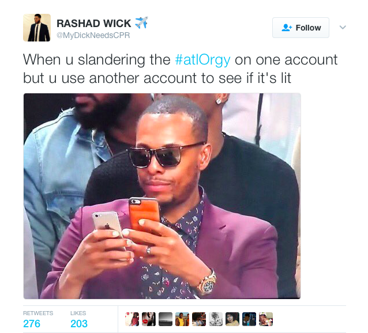Viewport: 368px width, 333px height.
Task: Click the Follow button
Action: click(x=301, y=28)
